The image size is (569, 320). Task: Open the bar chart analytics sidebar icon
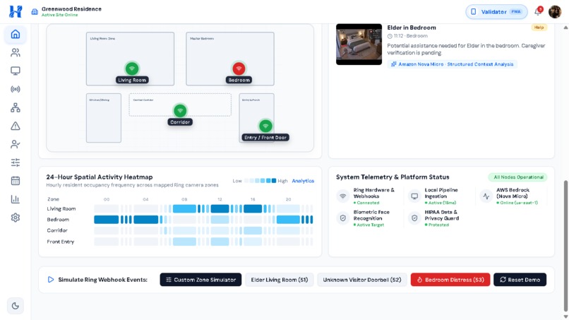16,199
